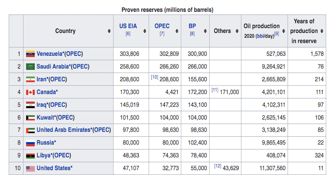This screenshot has width=336, height=175.
Task: Select Libya's years value 324
Action: pyautogui.click(x=319, y=155)
